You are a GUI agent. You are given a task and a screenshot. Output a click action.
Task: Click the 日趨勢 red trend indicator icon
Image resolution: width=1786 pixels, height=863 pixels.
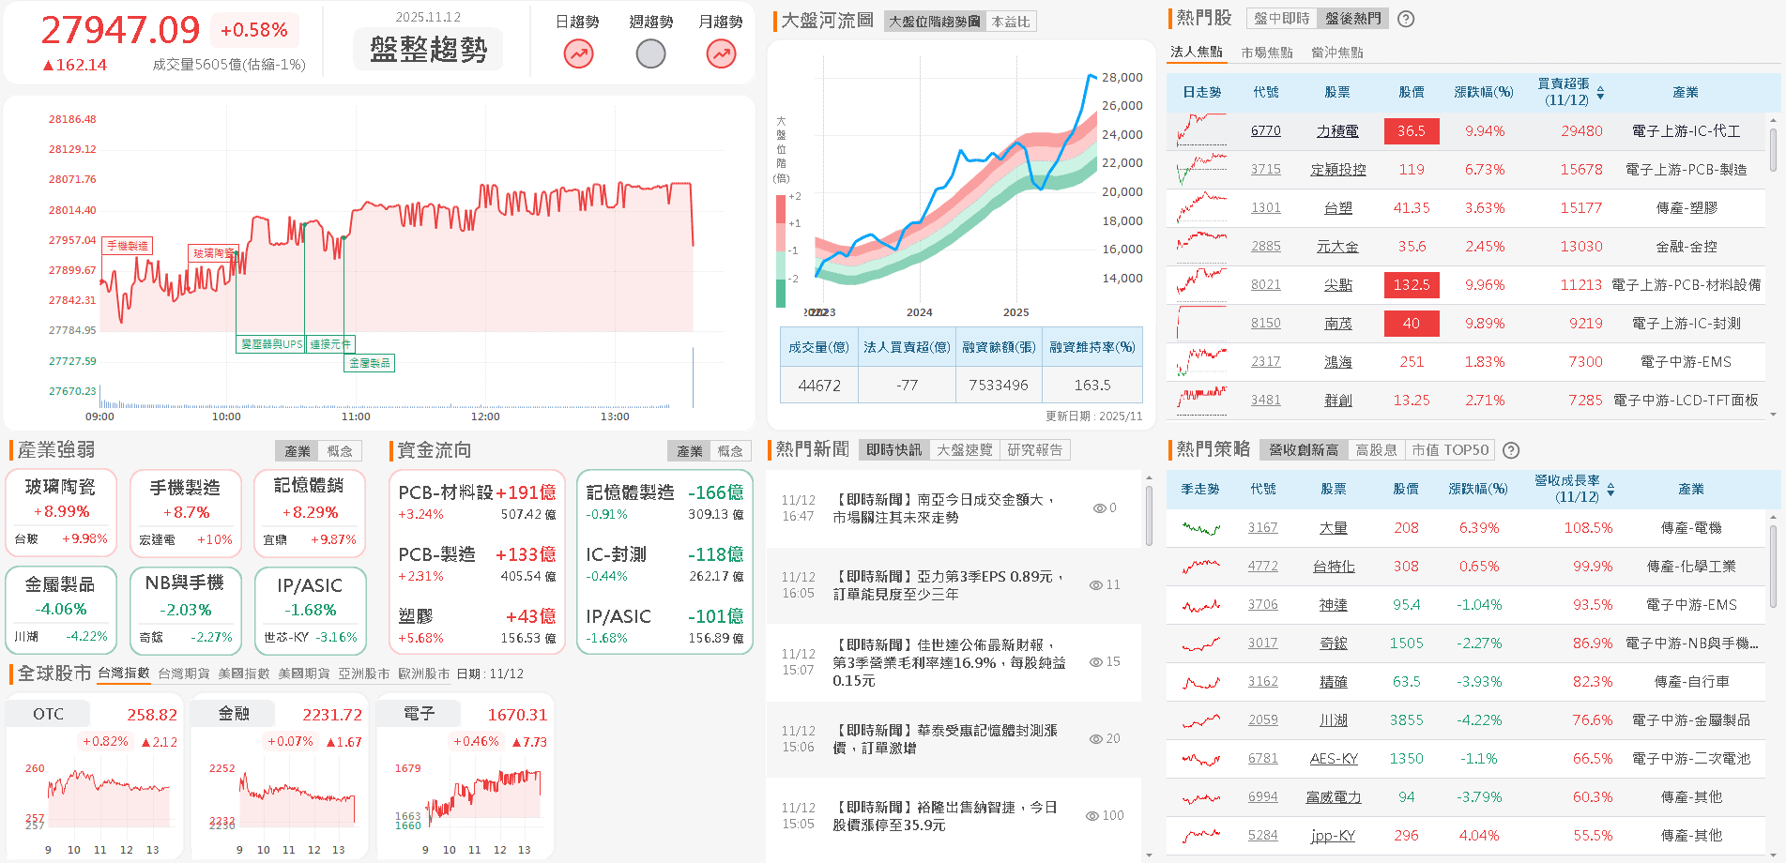(577, 53)
